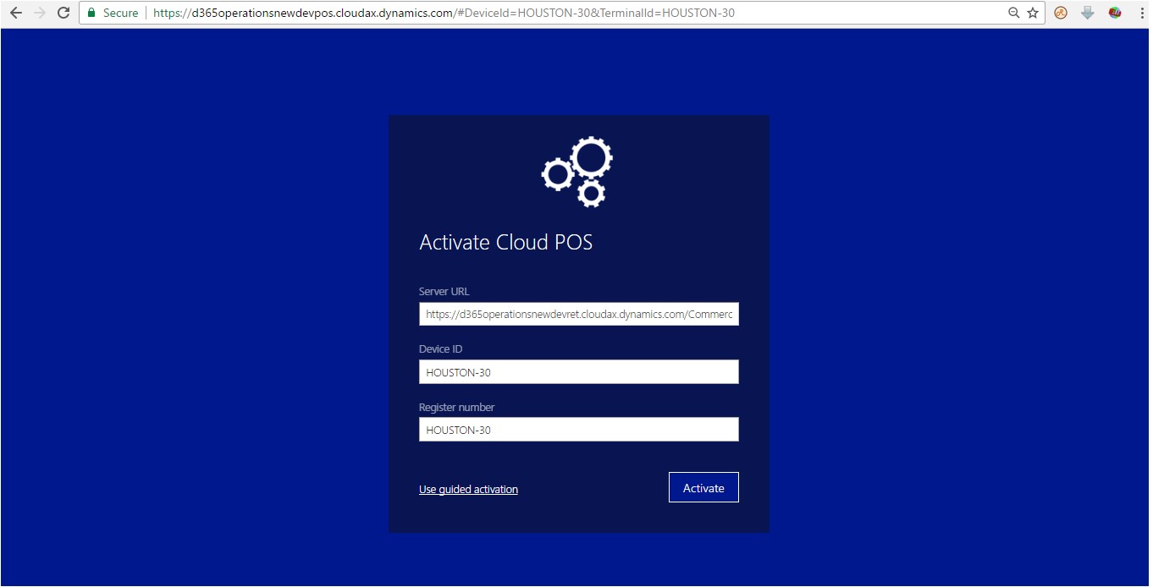This screenshot has width=1153, height=587.
Task: Focus the Device ID field
Action: click(579, 372)
